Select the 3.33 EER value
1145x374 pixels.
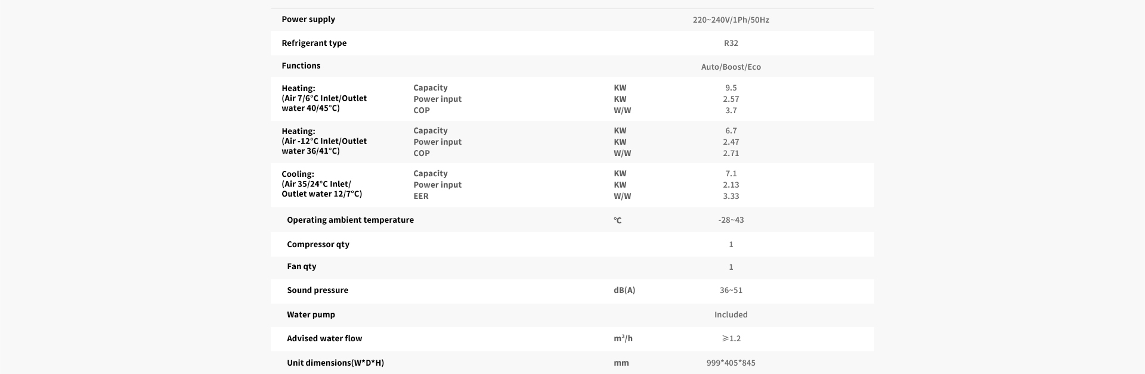731,196
